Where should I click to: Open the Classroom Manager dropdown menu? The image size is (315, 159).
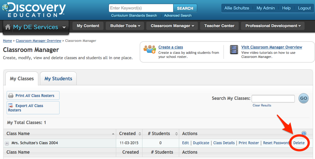click(x=172, y=26)
